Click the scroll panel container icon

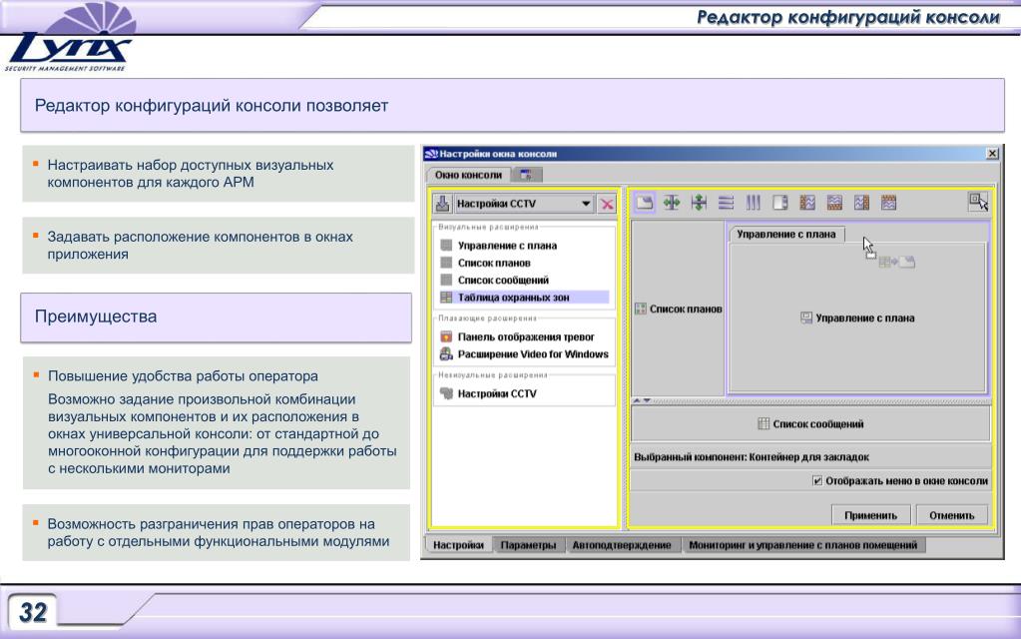[x=780, y=203]
